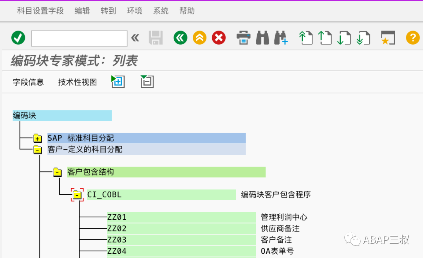The height and width of the screenshot is (258, 423).
Task: Click the binoculars Find Next icon
Action: coord(281,38)
